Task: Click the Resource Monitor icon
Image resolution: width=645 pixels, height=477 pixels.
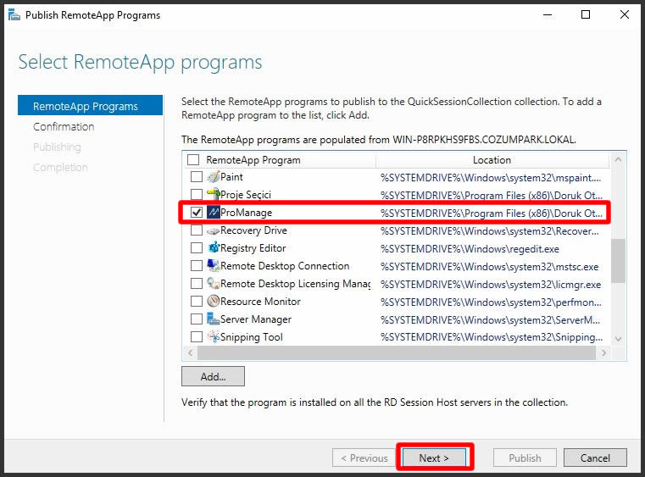Action: click(x=213, y=301)
